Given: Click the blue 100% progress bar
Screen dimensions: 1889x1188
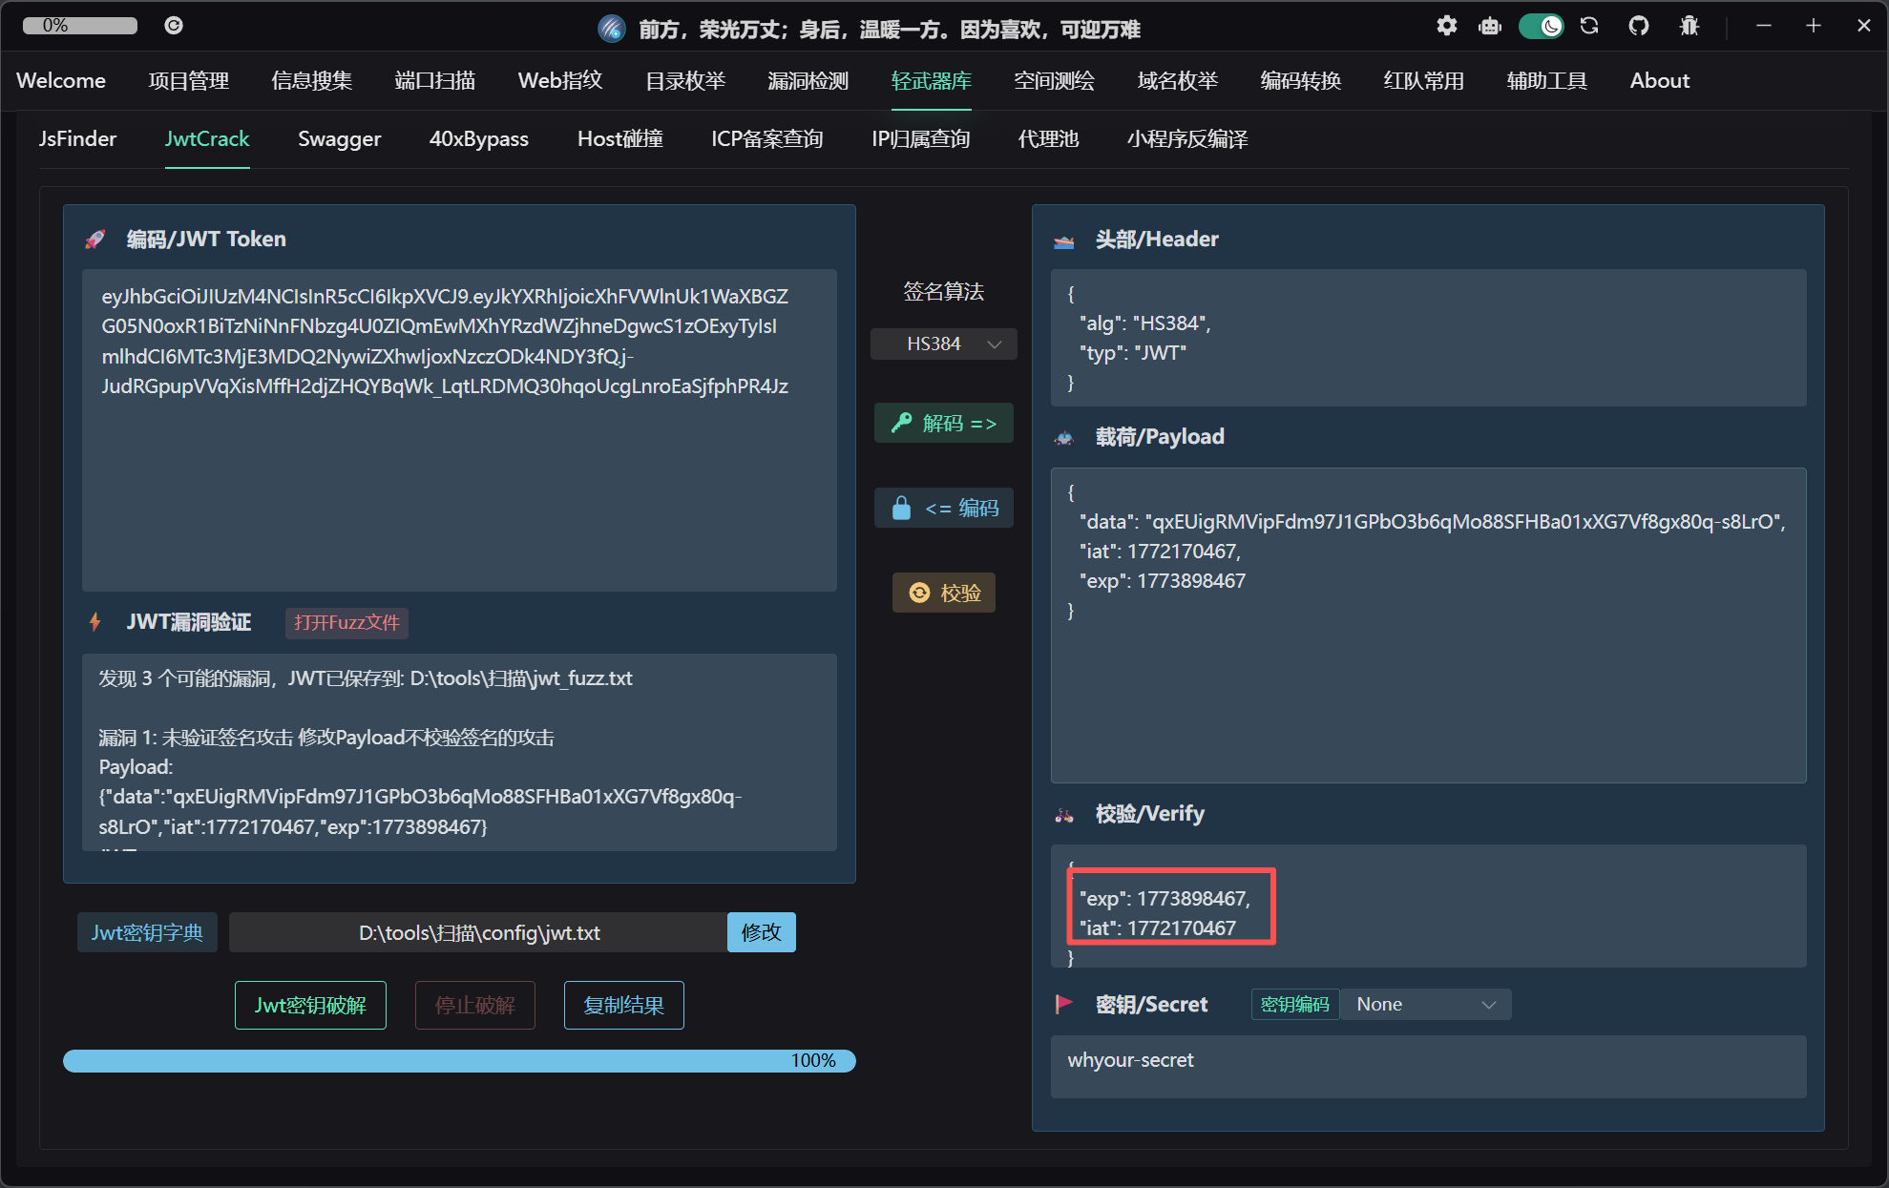Looking at the screenshot, I should (458, 1060).
